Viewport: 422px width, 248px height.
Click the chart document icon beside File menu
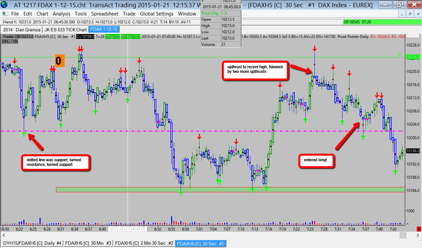(5, 14)
